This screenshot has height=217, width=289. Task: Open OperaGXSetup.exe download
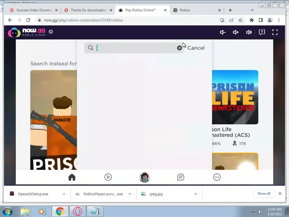click(33, 194)
